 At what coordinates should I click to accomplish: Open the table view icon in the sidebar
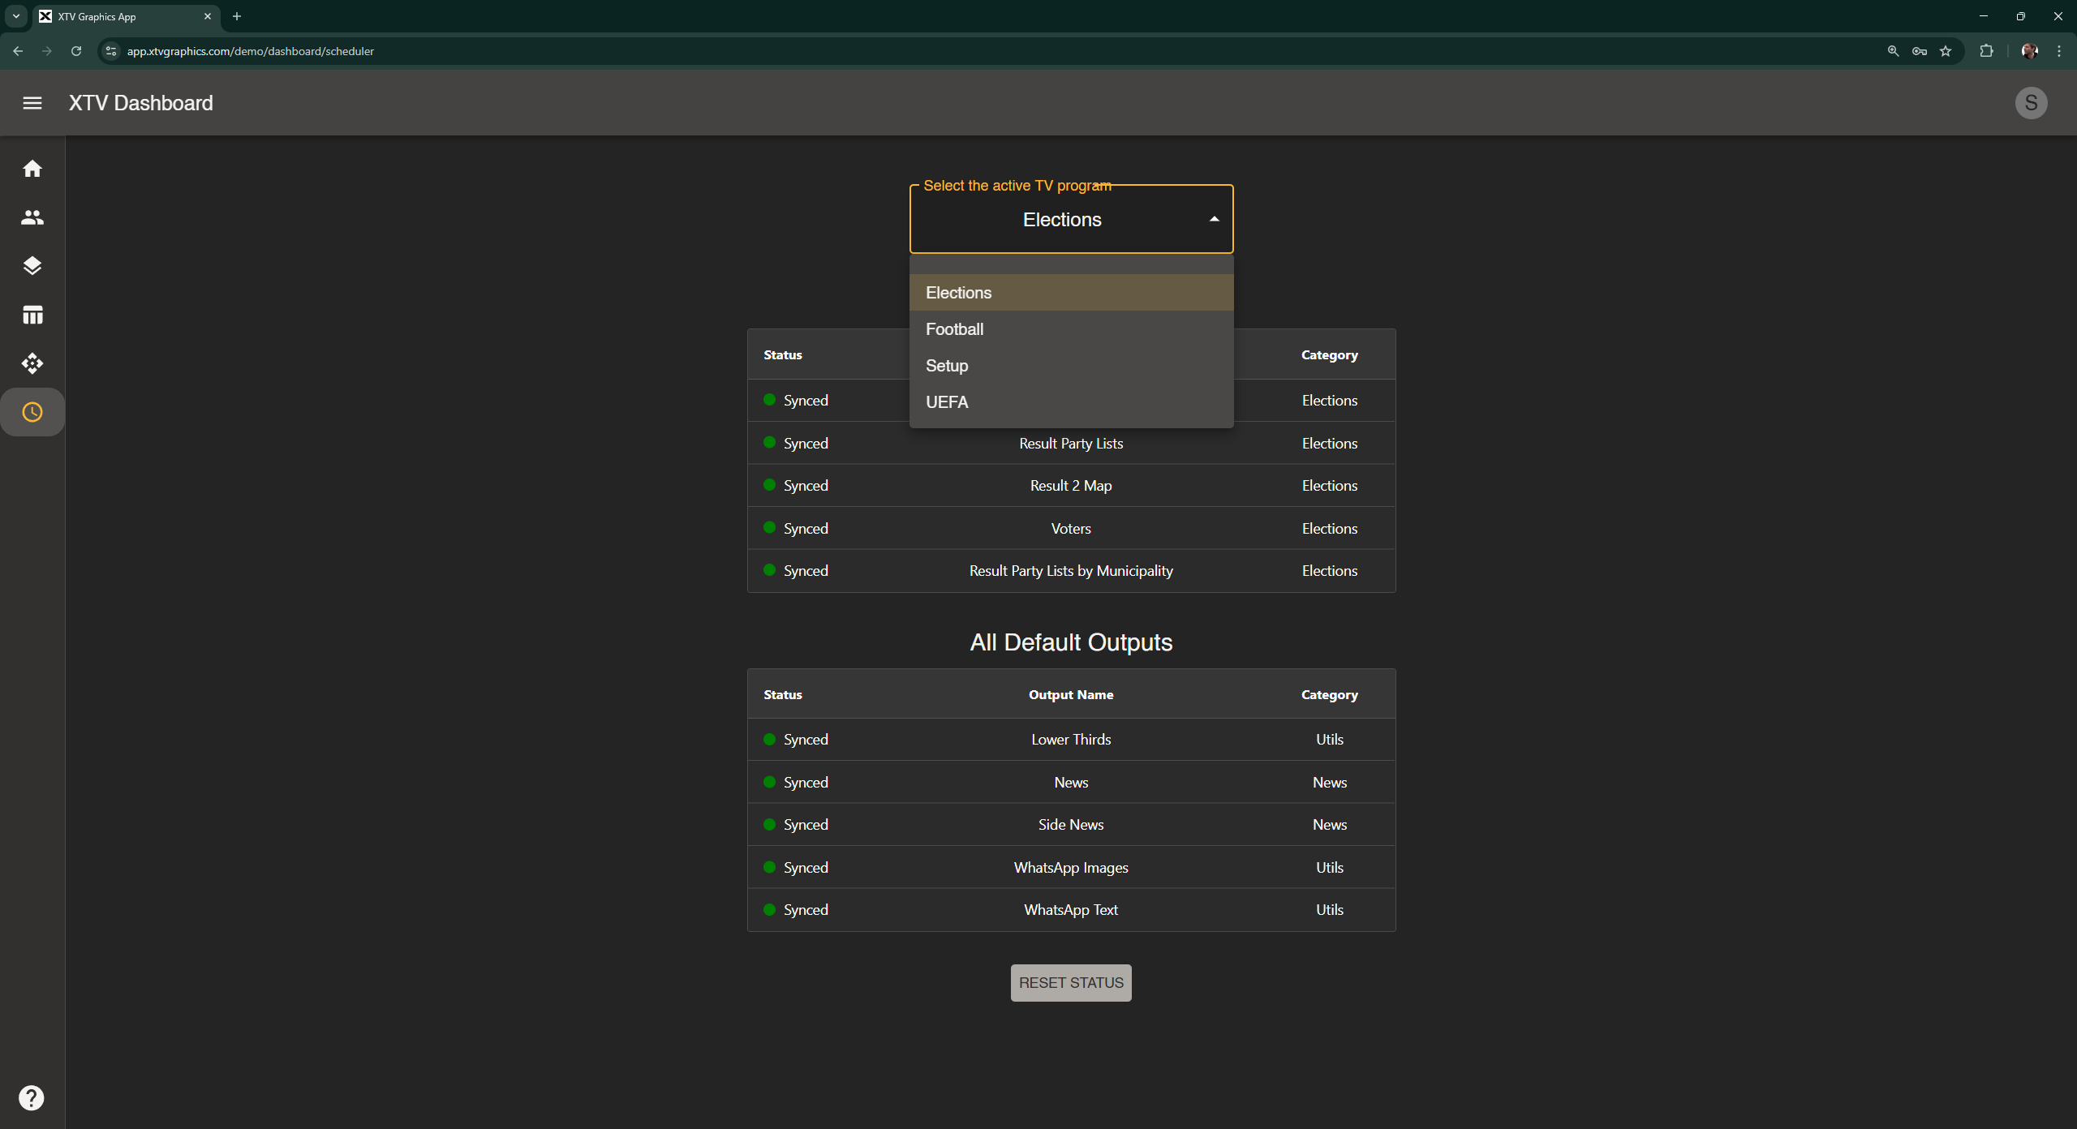point(32,315)
